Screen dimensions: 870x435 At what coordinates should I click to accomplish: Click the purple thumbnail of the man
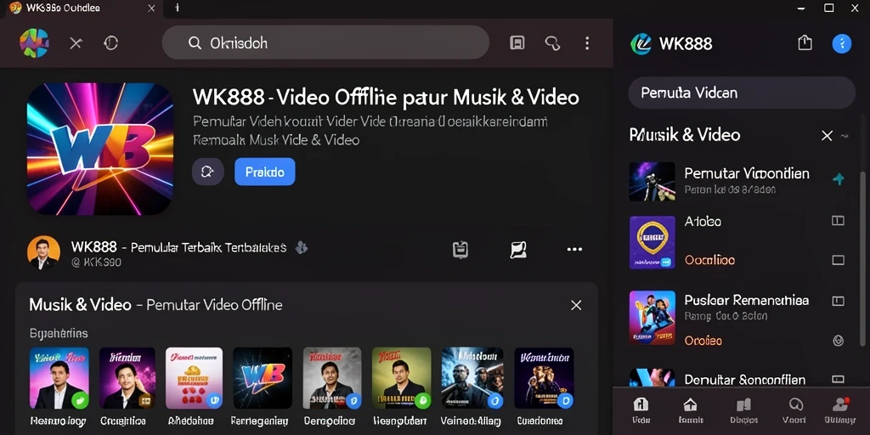point(127,378)
